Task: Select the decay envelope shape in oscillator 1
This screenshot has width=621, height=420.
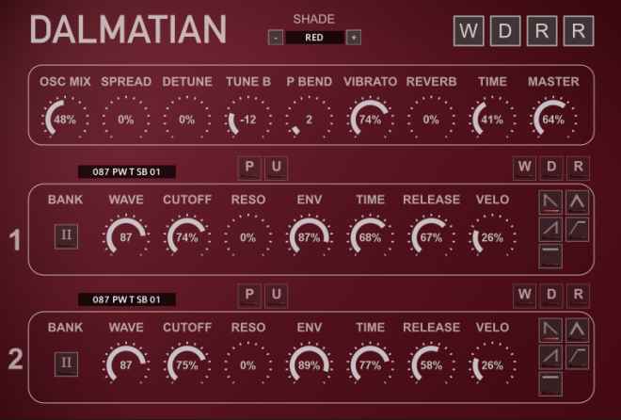Action: pos(551,201)
